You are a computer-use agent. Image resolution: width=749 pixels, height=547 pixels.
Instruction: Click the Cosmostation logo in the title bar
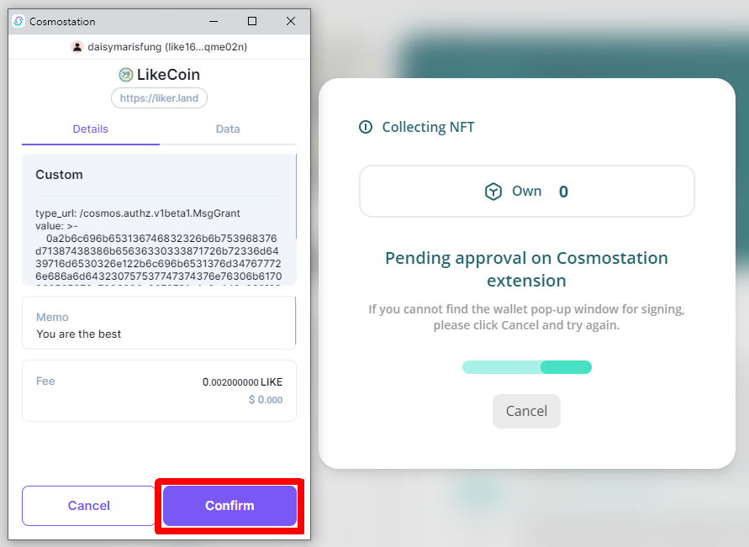[x=18, y=22]
